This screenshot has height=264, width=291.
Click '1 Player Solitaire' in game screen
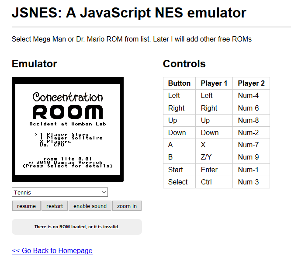pos(71,138)
